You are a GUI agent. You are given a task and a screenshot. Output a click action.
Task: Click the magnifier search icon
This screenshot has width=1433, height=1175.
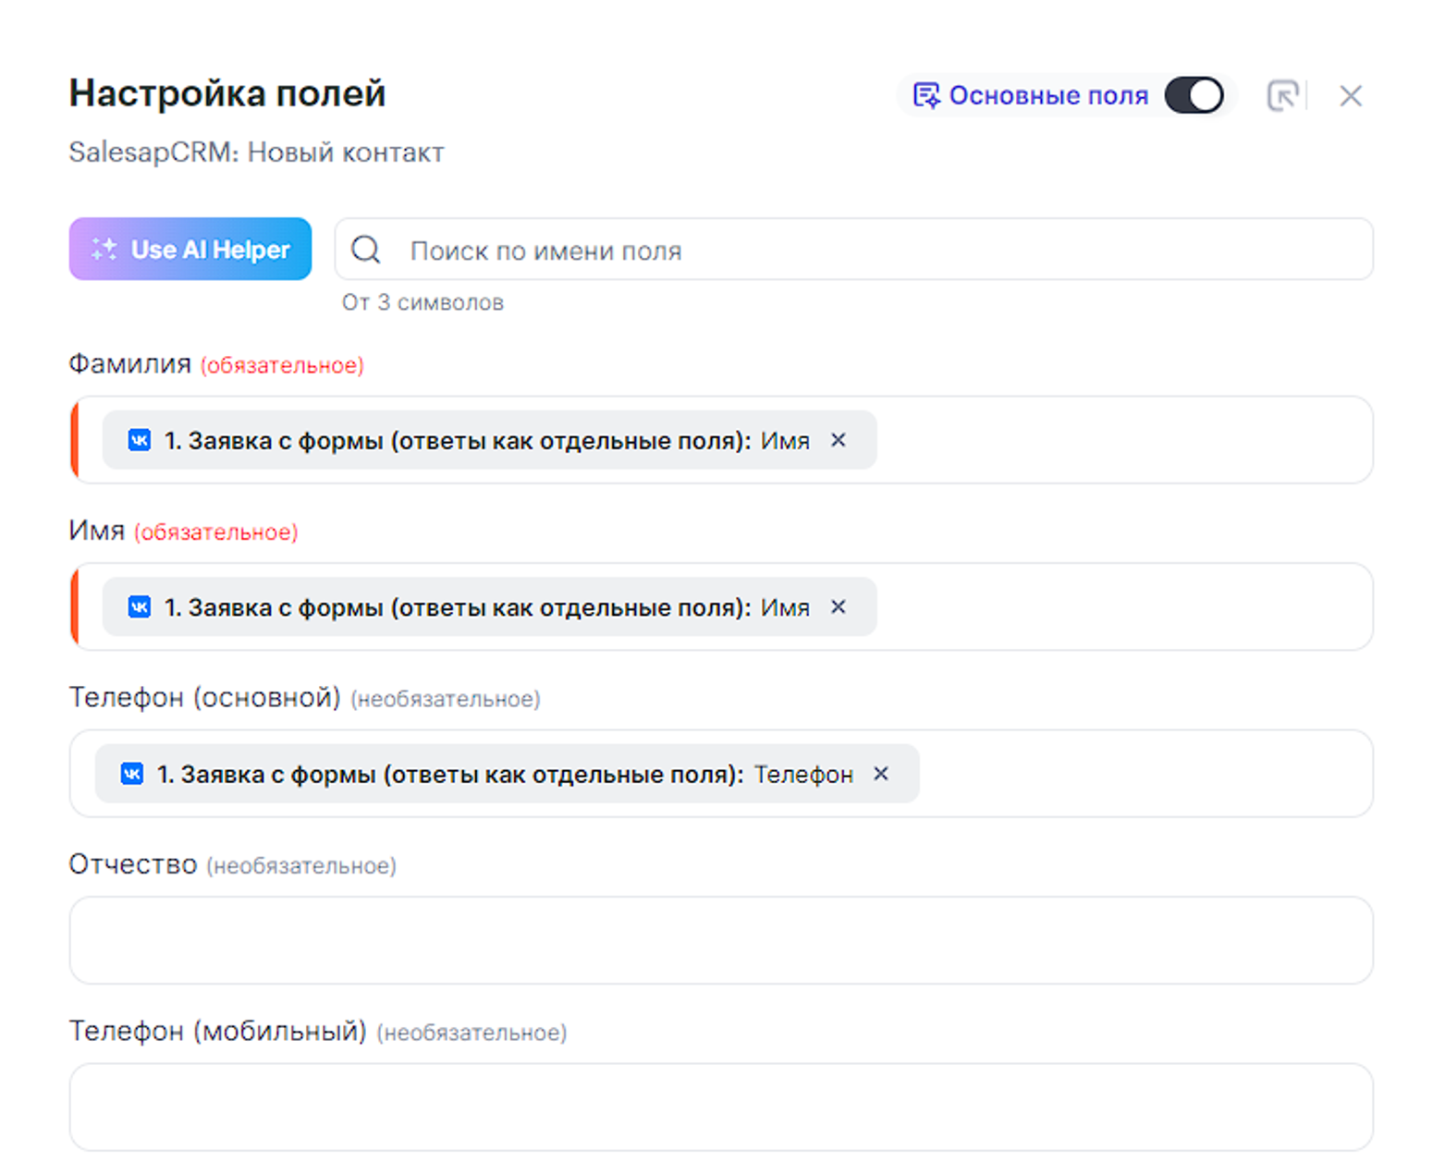[366, 250]
